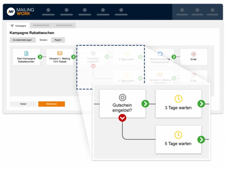Click the orange Aktivieren button

[51, 104]
